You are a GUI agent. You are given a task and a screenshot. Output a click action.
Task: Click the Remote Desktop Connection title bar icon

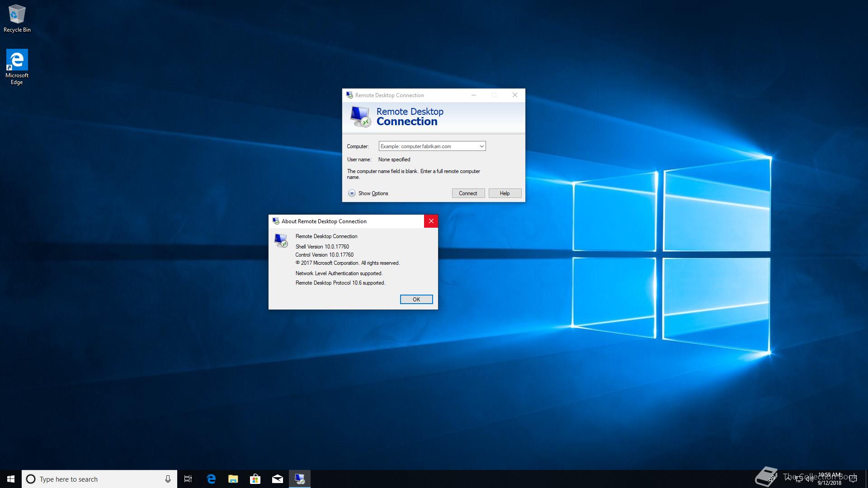coord(349,95)
